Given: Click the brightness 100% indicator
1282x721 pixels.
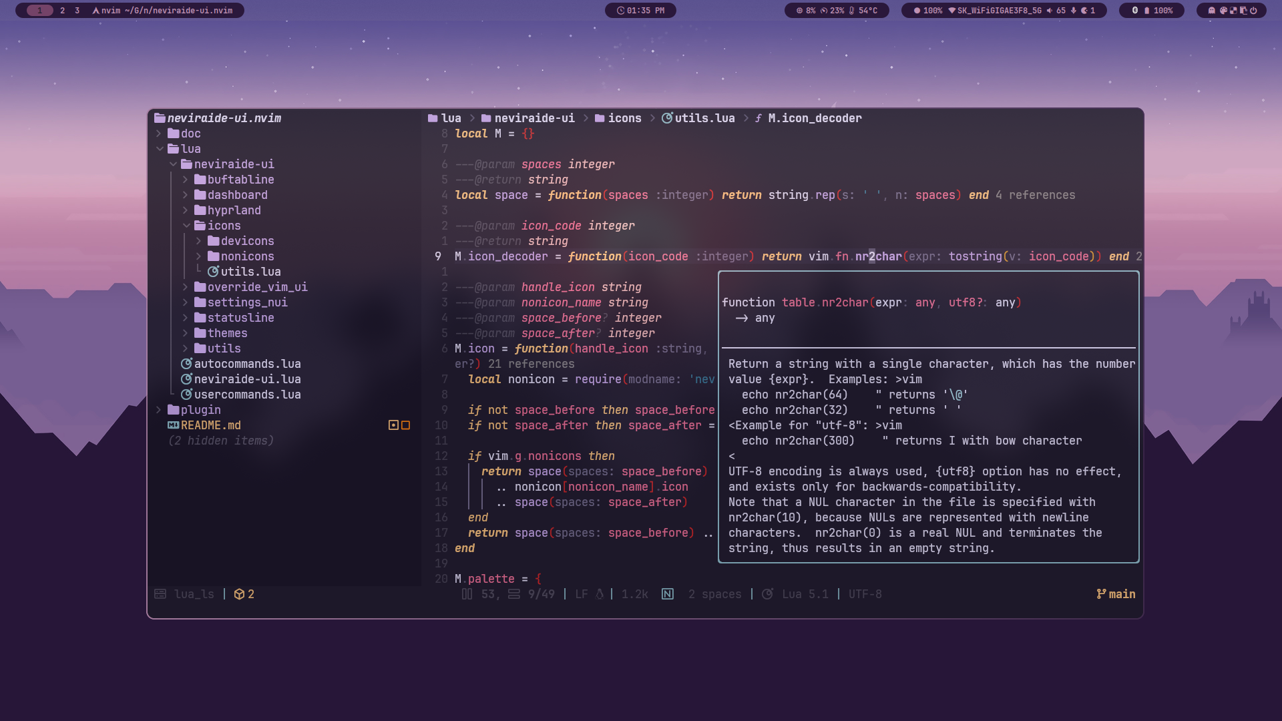Looking at the screenshot, I should coord(928,11).
